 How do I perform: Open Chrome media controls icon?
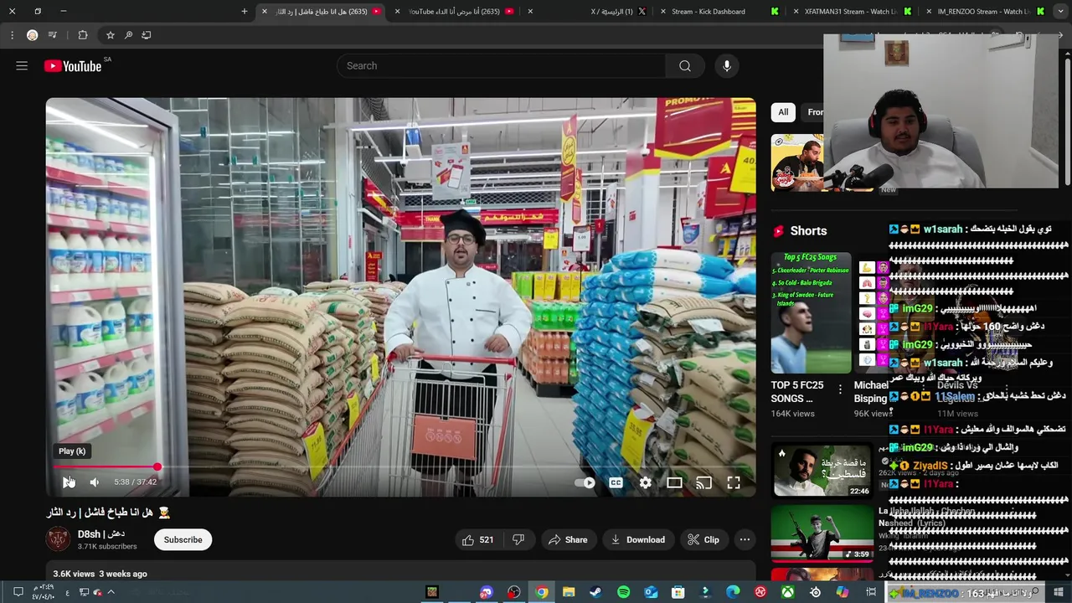pyautogui.click(x=53, y=35)
